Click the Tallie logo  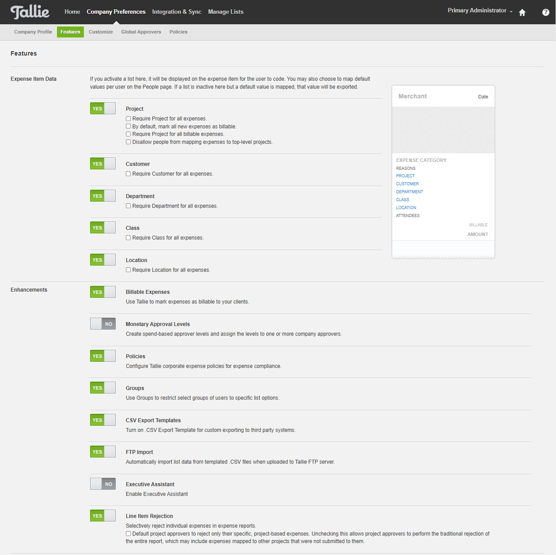tap(30, 12)
